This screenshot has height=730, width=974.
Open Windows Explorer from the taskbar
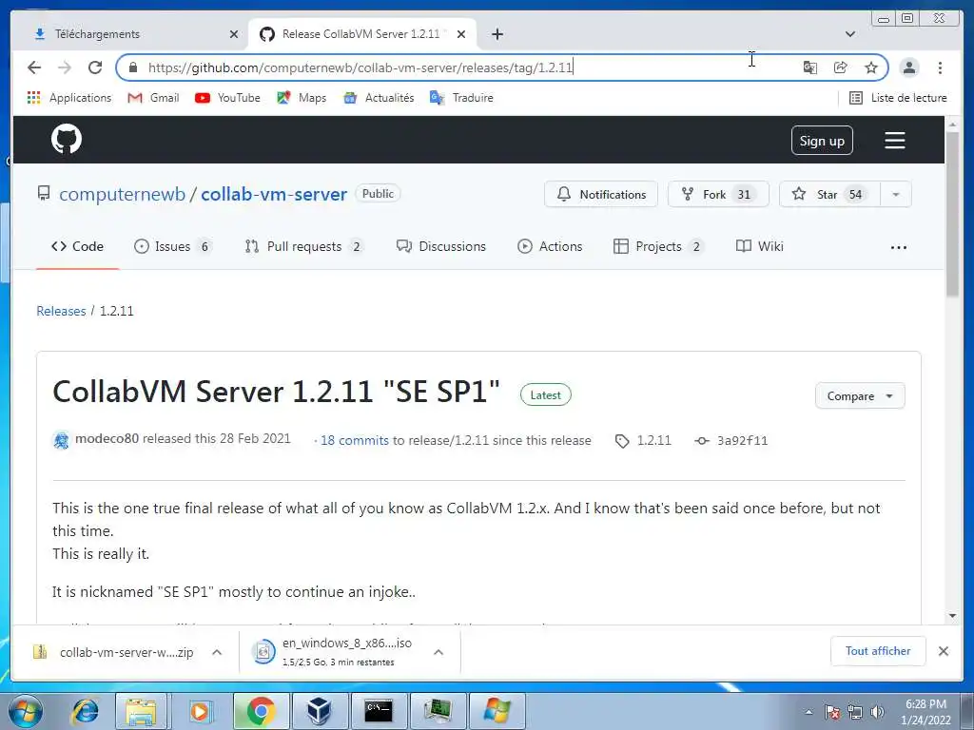coord(141,711)
